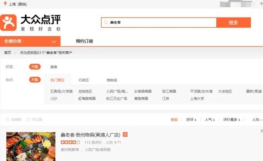Click the orange 搜索 button
The image size is (263, 161).
(x=233, y=22)
